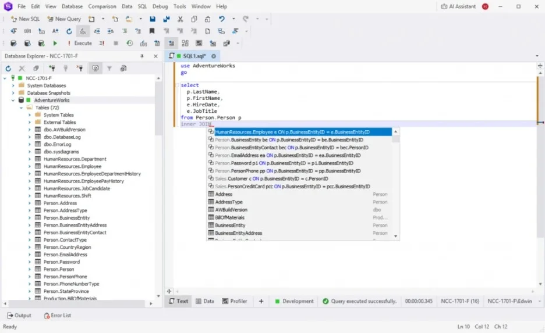Open the undo history dropdown arrow

coord(233,19)
